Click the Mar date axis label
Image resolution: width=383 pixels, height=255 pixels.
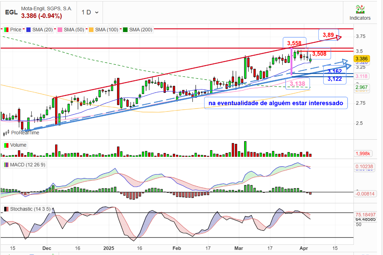pyautogui.click(x=239, y=248)
